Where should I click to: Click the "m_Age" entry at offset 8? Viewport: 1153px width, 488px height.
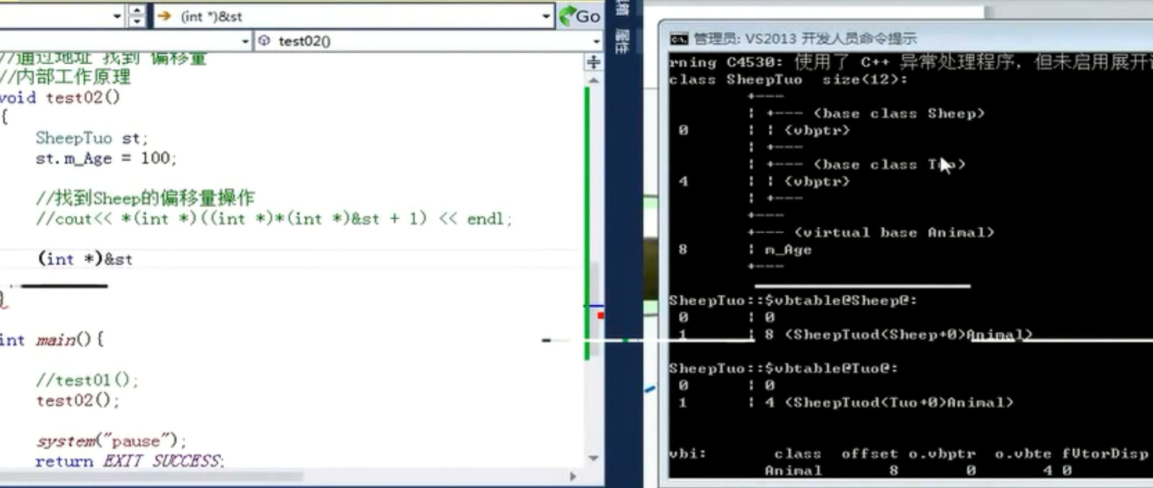tap(788, 250)
